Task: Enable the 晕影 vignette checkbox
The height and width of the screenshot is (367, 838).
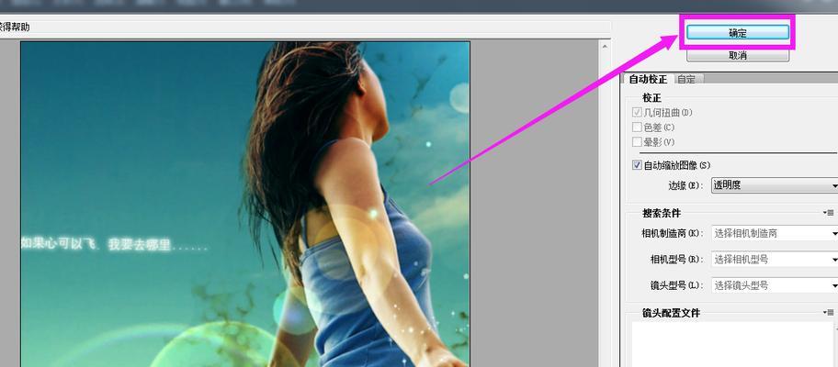Action: (637, 142)
